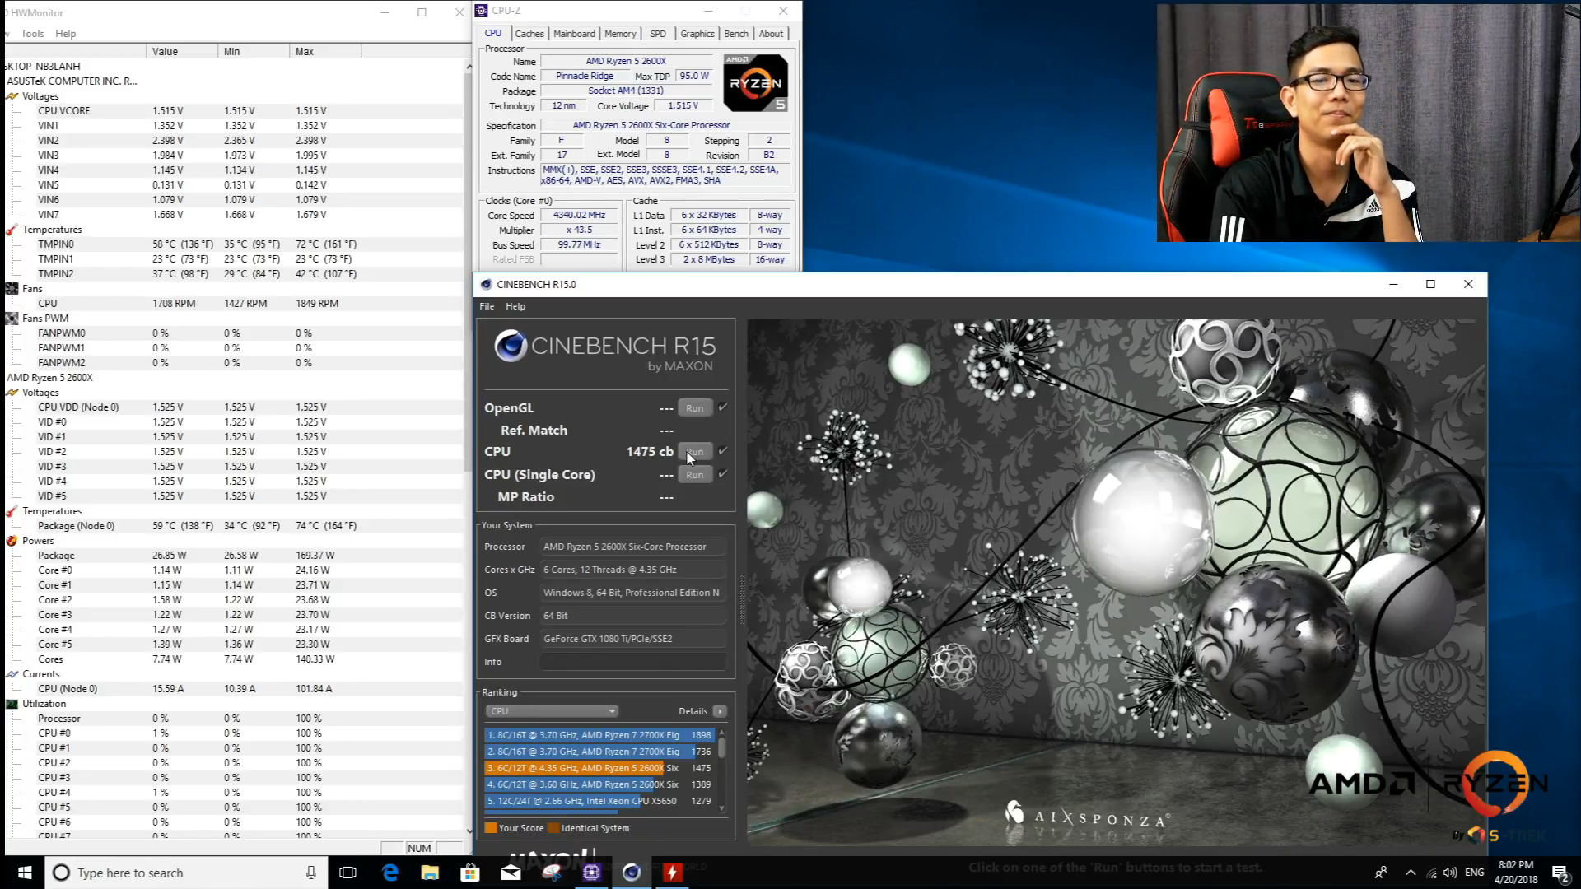Image resolution: width=1581 pixels, height=889 pixels.
Task: Switch to Memory tab in CPU-Z
Action: pyautogui.click(x=620, y=34)
